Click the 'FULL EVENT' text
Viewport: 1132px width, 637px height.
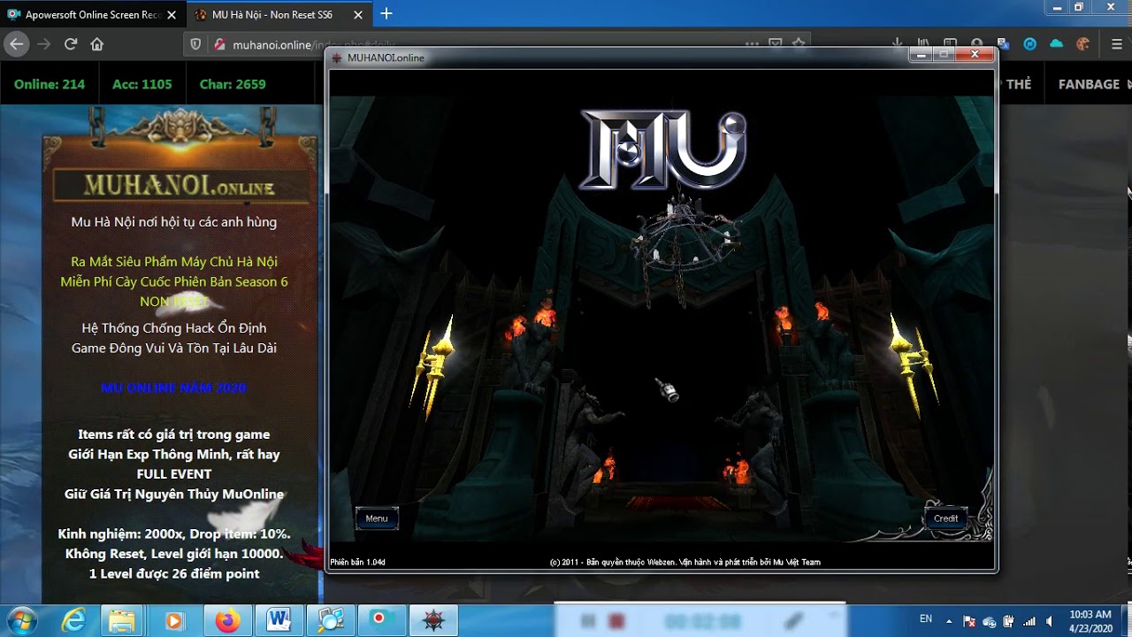coord(174,474)
